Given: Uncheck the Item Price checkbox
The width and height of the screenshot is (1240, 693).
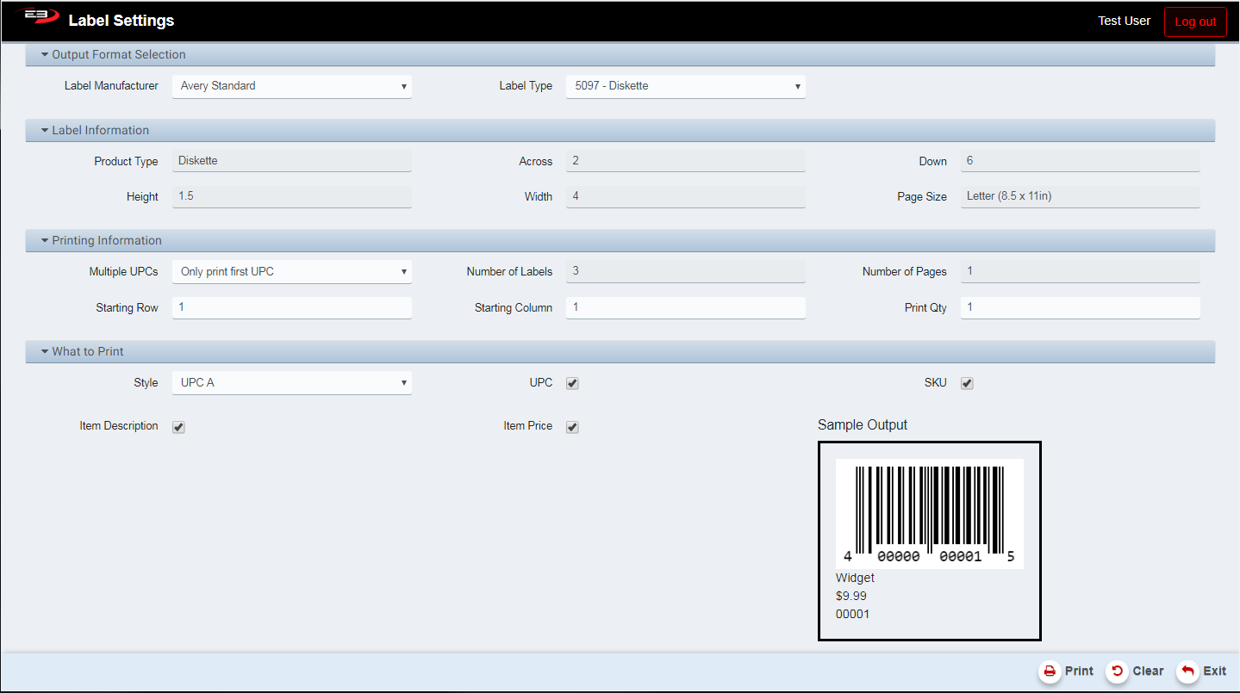Looking at the screenshot, I should click(x=572, y=427).
